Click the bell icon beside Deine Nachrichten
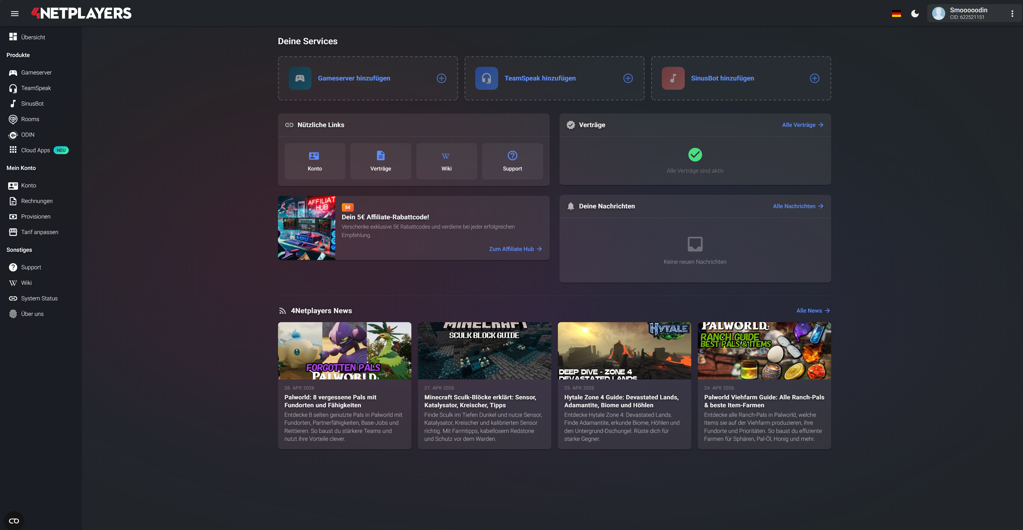1023x530 pixels. pyautogui.click(x=571, y=206)
